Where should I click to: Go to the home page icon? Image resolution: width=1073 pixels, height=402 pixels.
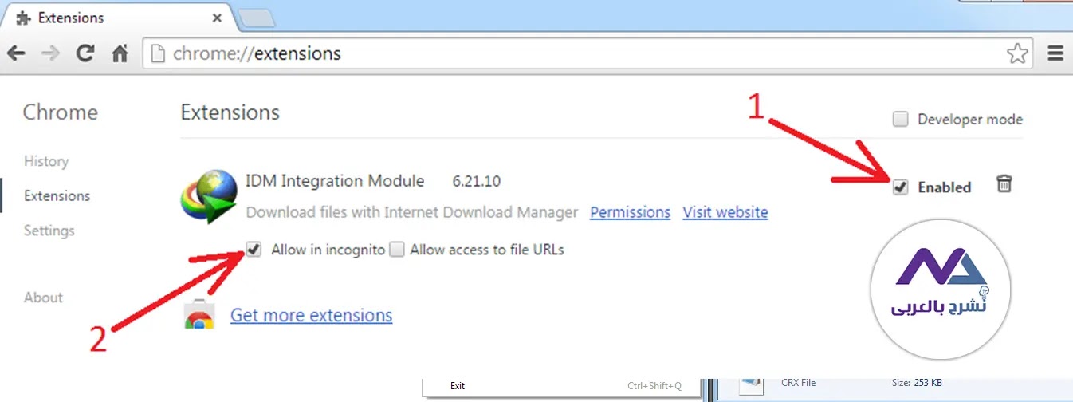120,54
